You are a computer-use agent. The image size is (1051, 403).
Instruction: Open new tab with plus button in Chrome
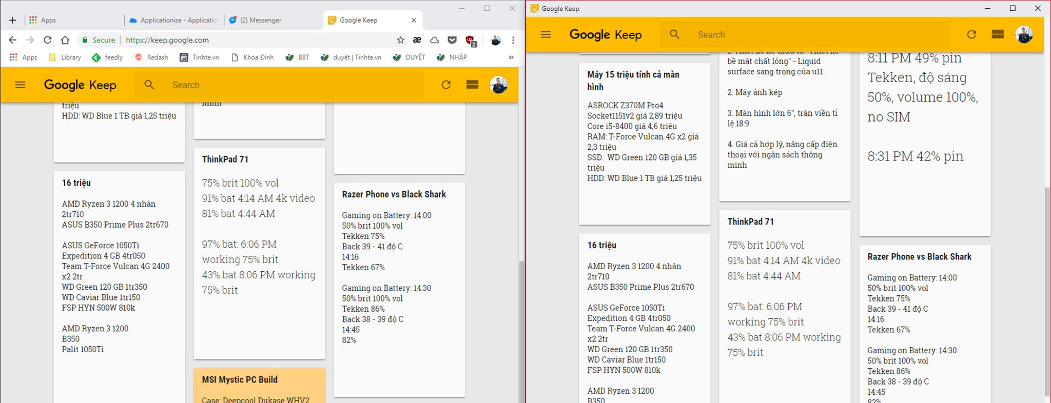[x=13, y=20]
